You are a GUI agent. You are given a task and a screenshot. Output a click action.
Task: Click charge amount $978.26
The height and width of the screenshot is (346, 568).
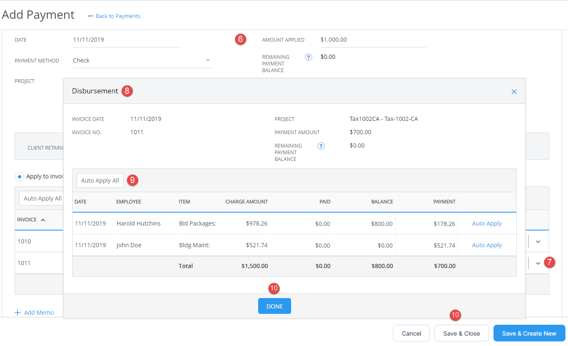click(x=257, y=223)
